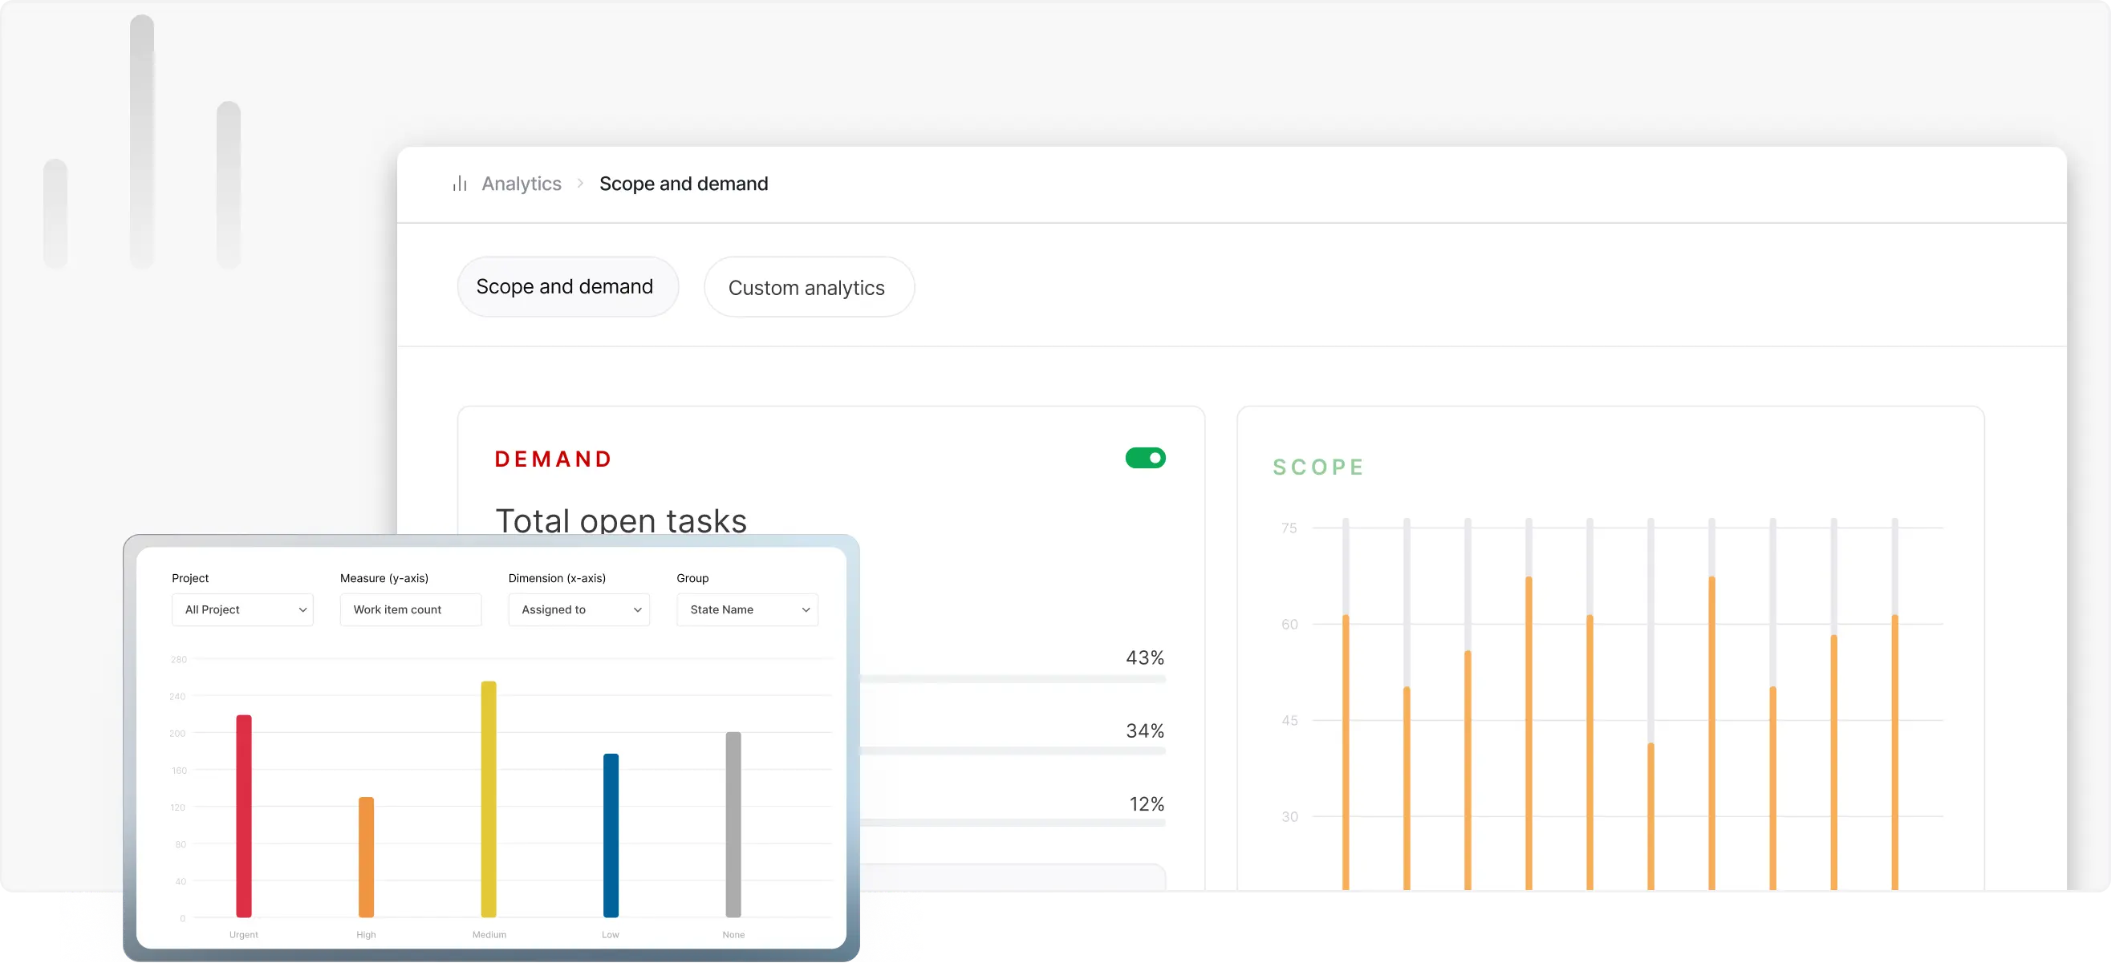Click the breadcrumb chevron separator
Image resolution: width=2111 pixels, height=963 pixels.
580,184
